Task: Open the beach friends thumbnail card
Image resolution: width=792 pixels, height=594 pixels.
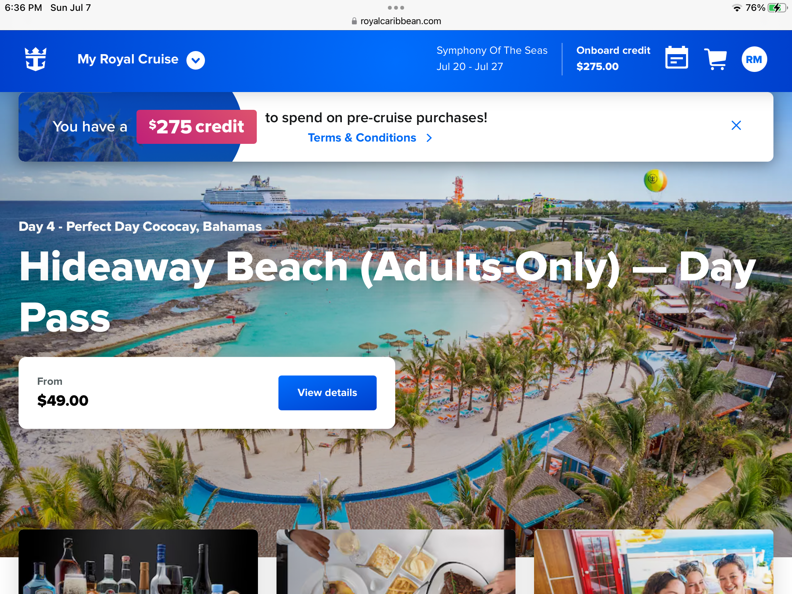Action: [x=654, y=562]
